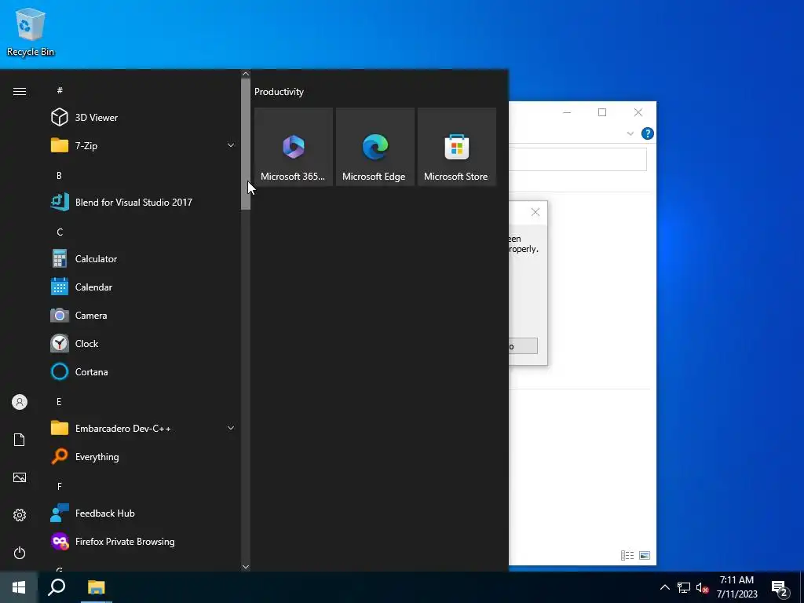Open 3D Viewer from the app list
This screenshot has width=804, height=603.
tap(144, 118)
